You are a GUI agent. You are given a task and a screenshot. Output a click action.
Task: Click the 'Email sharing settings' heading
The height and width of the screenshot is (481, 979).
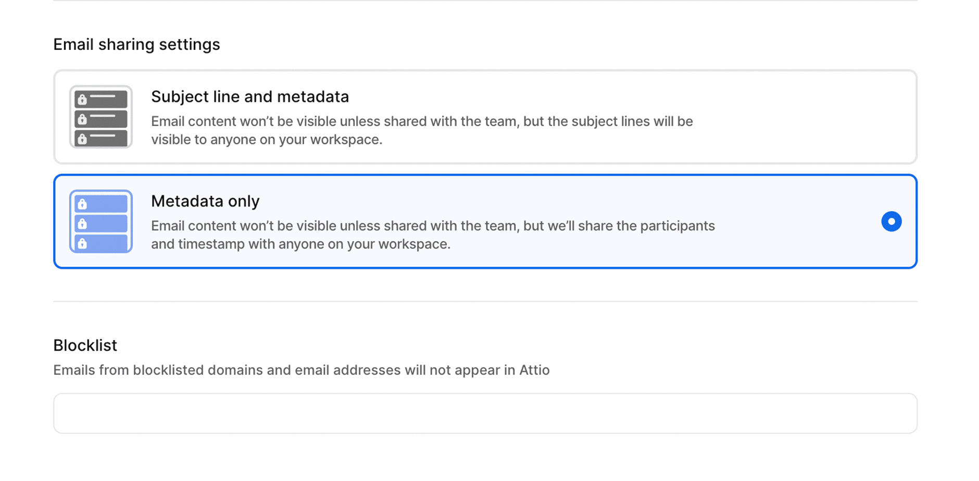136,44
